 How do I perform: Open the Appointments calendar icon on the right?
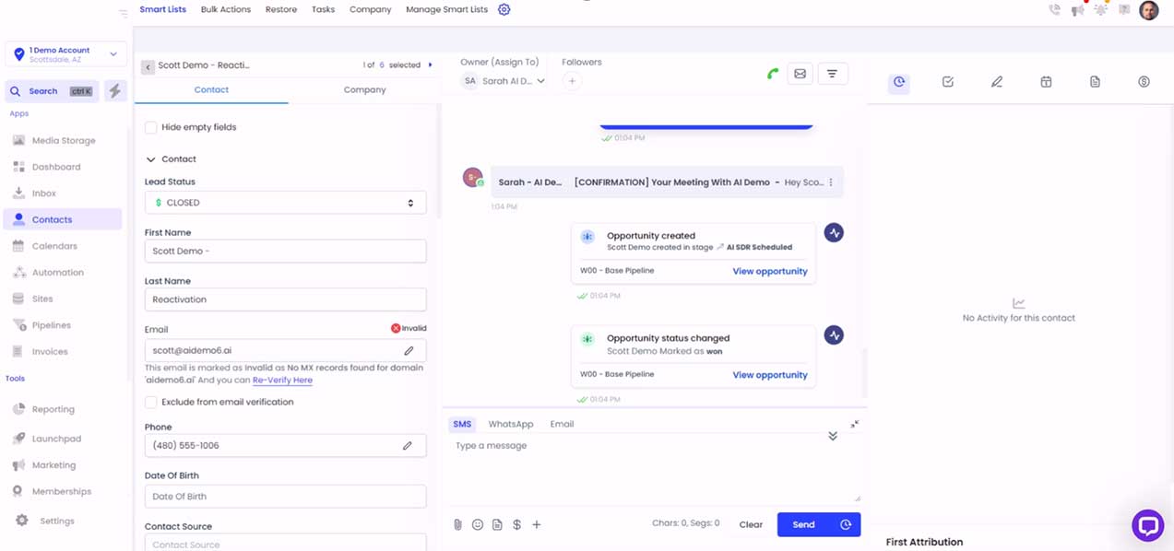click(1046, 81)
